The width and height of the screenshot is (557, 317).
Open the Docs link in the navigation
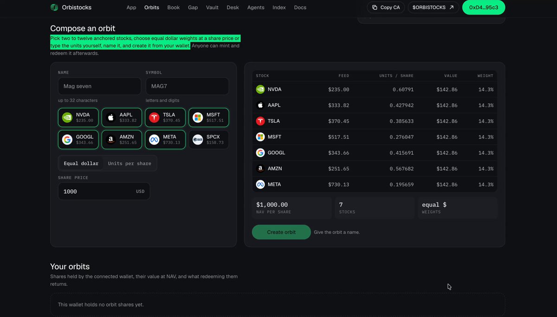(300, 7)
